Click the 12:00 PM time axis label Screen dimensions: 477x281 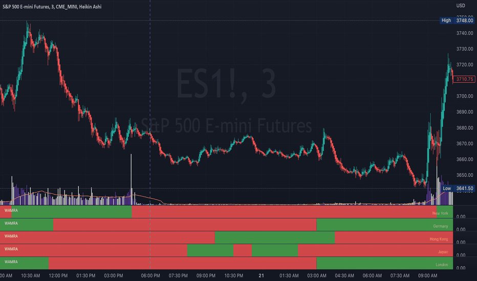58,275
